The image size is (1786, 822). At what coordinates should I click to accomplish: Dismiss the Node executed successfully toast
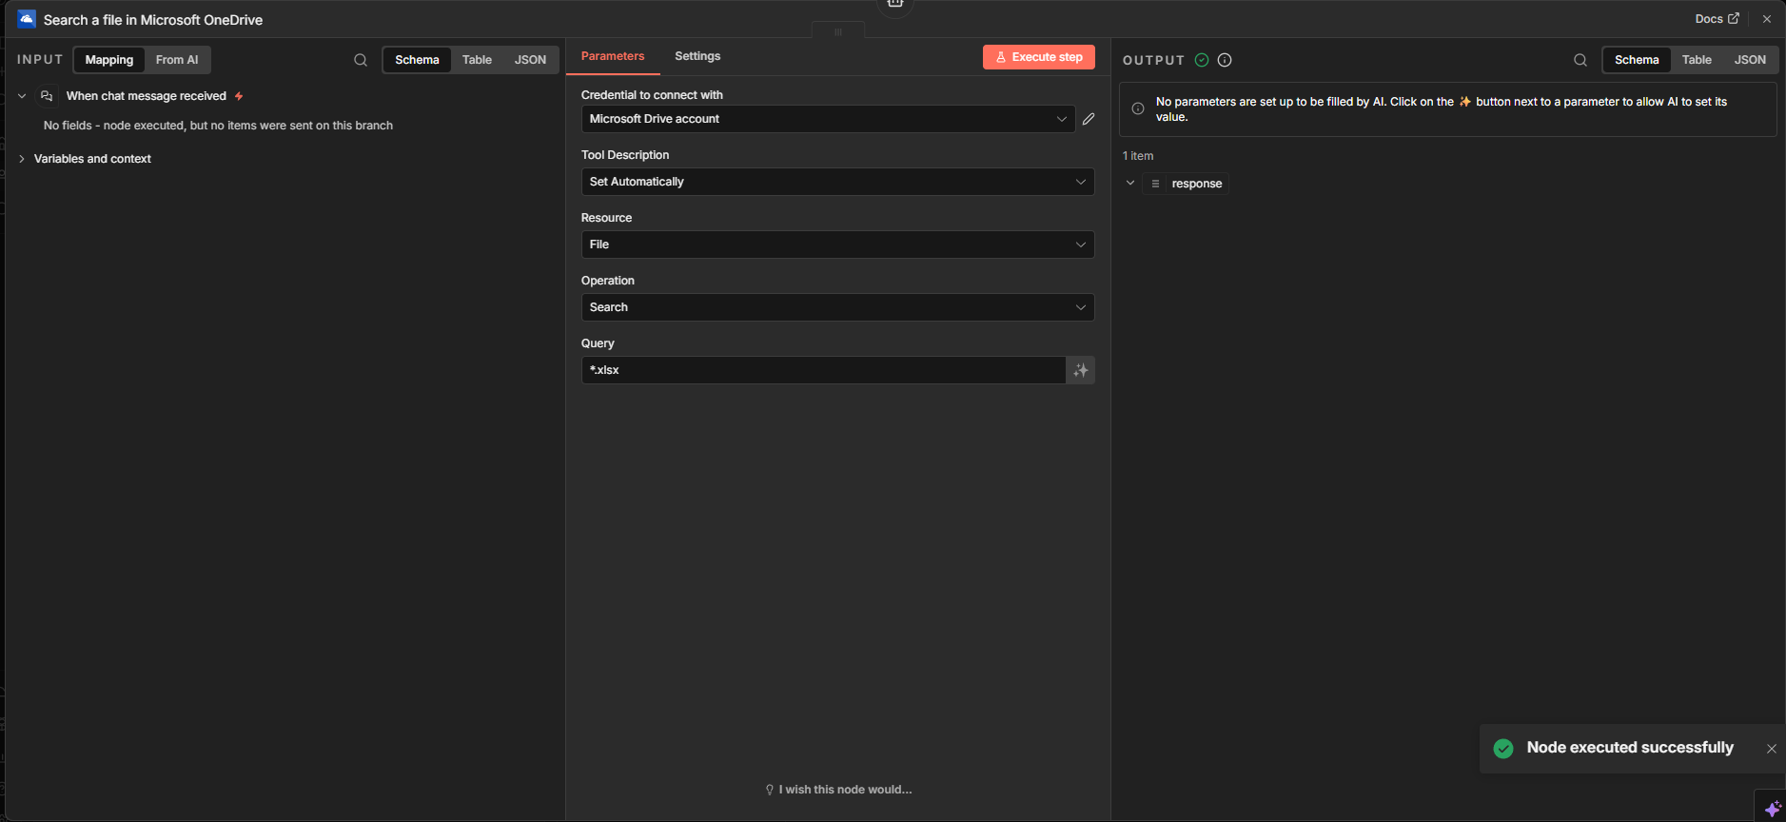point(1771,749)
